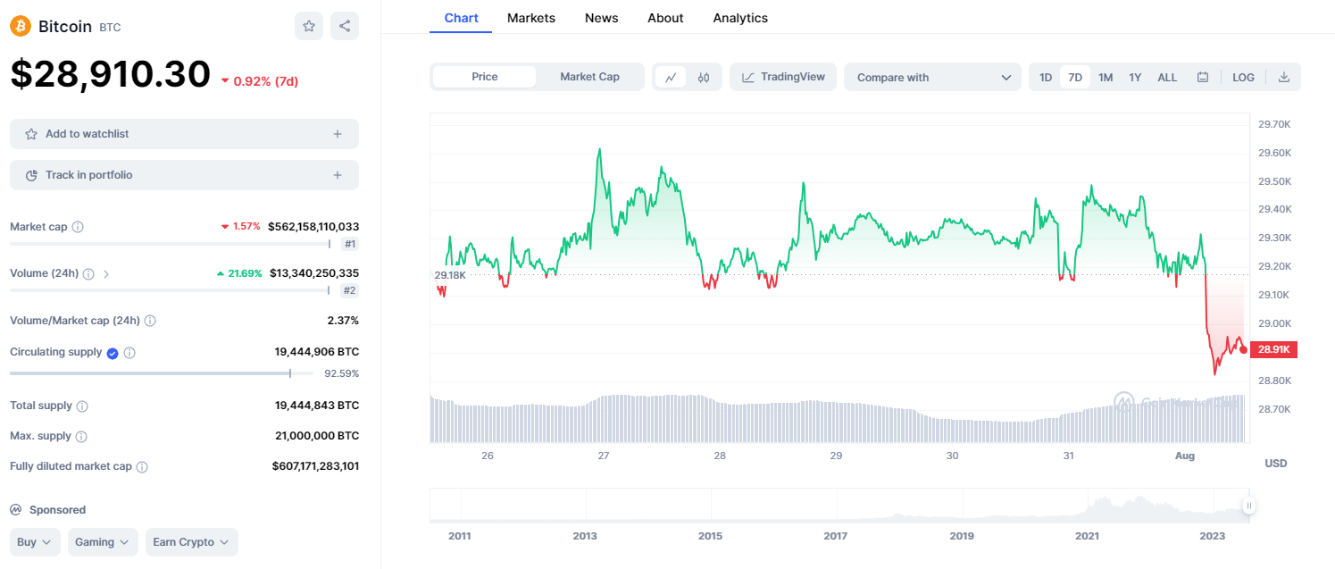Click the Volume (24h) info icon
Screen dimensions: 1335x569
[88, 274]
